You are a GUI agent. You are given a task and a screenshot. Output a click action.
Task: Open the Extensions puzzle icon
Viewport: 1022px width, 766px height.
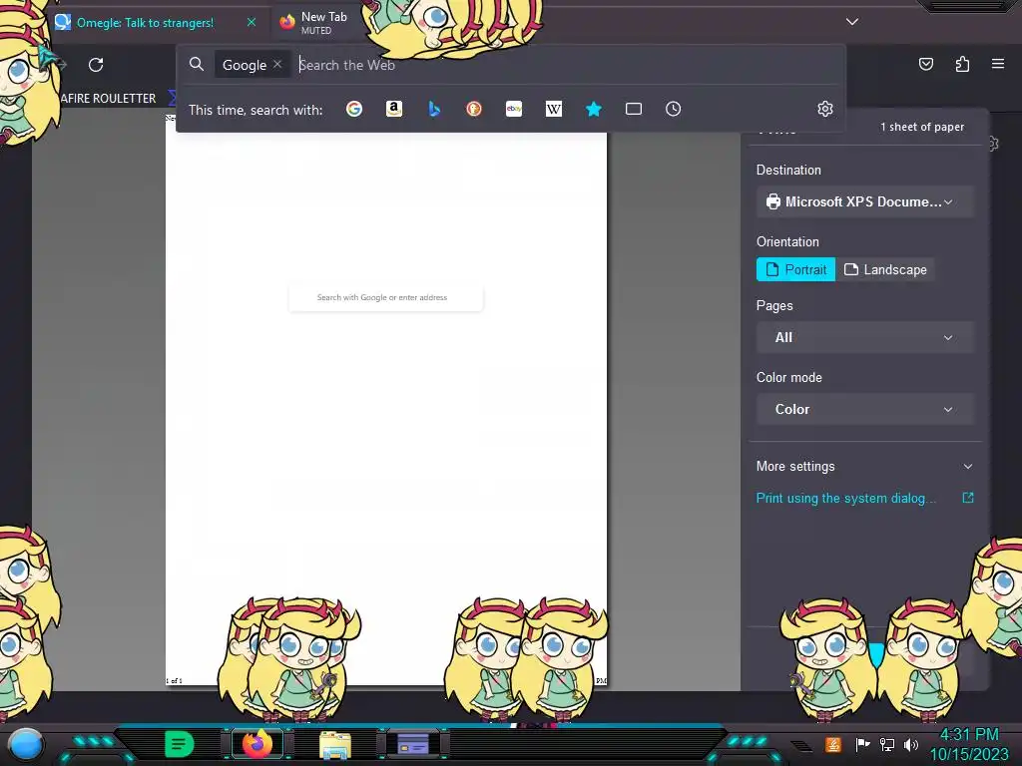pos(962,64)
